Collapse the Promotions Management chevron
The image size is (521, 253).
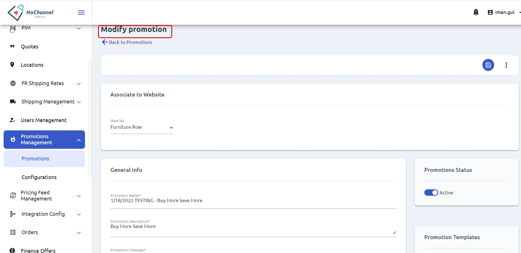click(79, 140)
